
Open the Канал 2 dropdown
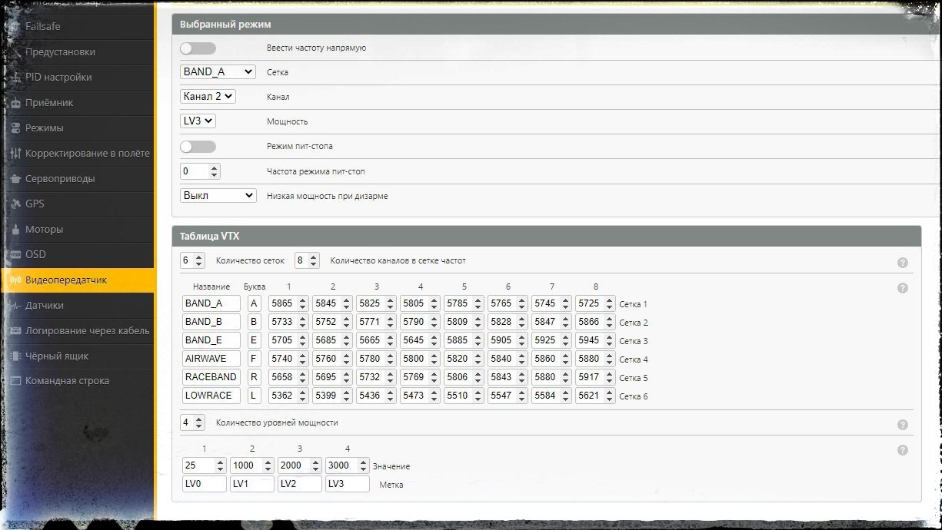208,97
